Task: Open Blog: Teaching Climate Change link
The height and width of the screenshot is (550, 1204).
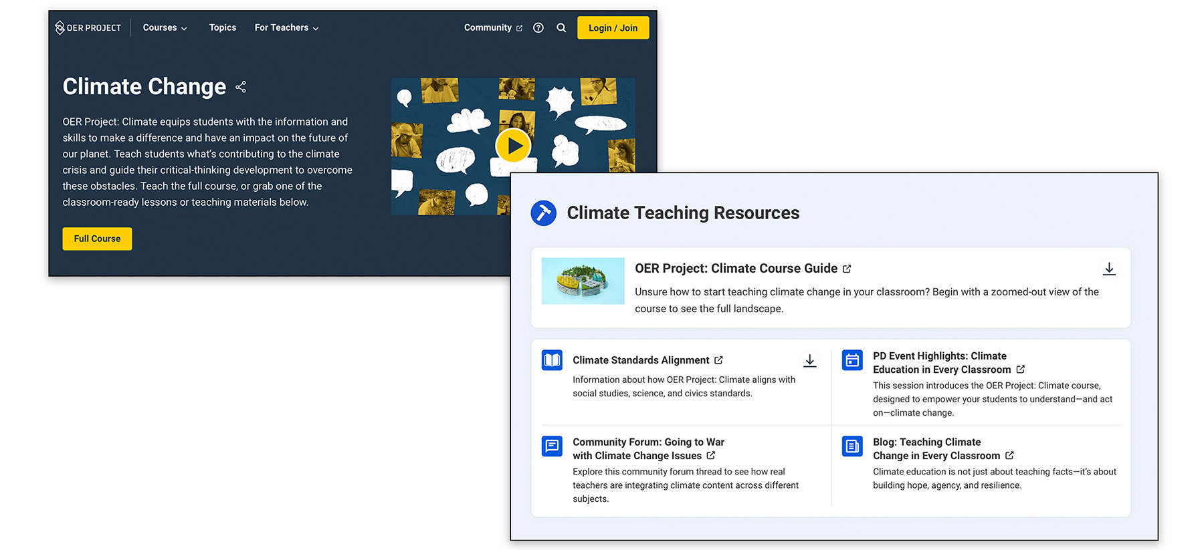Action: pyautogui.click(x=936, y=449)
